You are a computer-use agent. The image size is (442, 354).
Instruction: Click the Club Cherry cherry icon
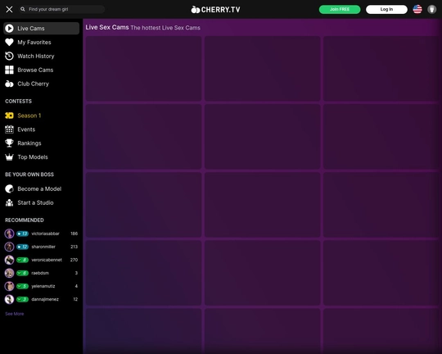(9, 84)
